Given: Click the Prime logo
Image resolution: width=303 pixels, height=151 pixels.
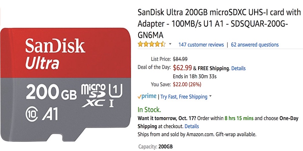Looking at the screenshot, I should point(147,97).
